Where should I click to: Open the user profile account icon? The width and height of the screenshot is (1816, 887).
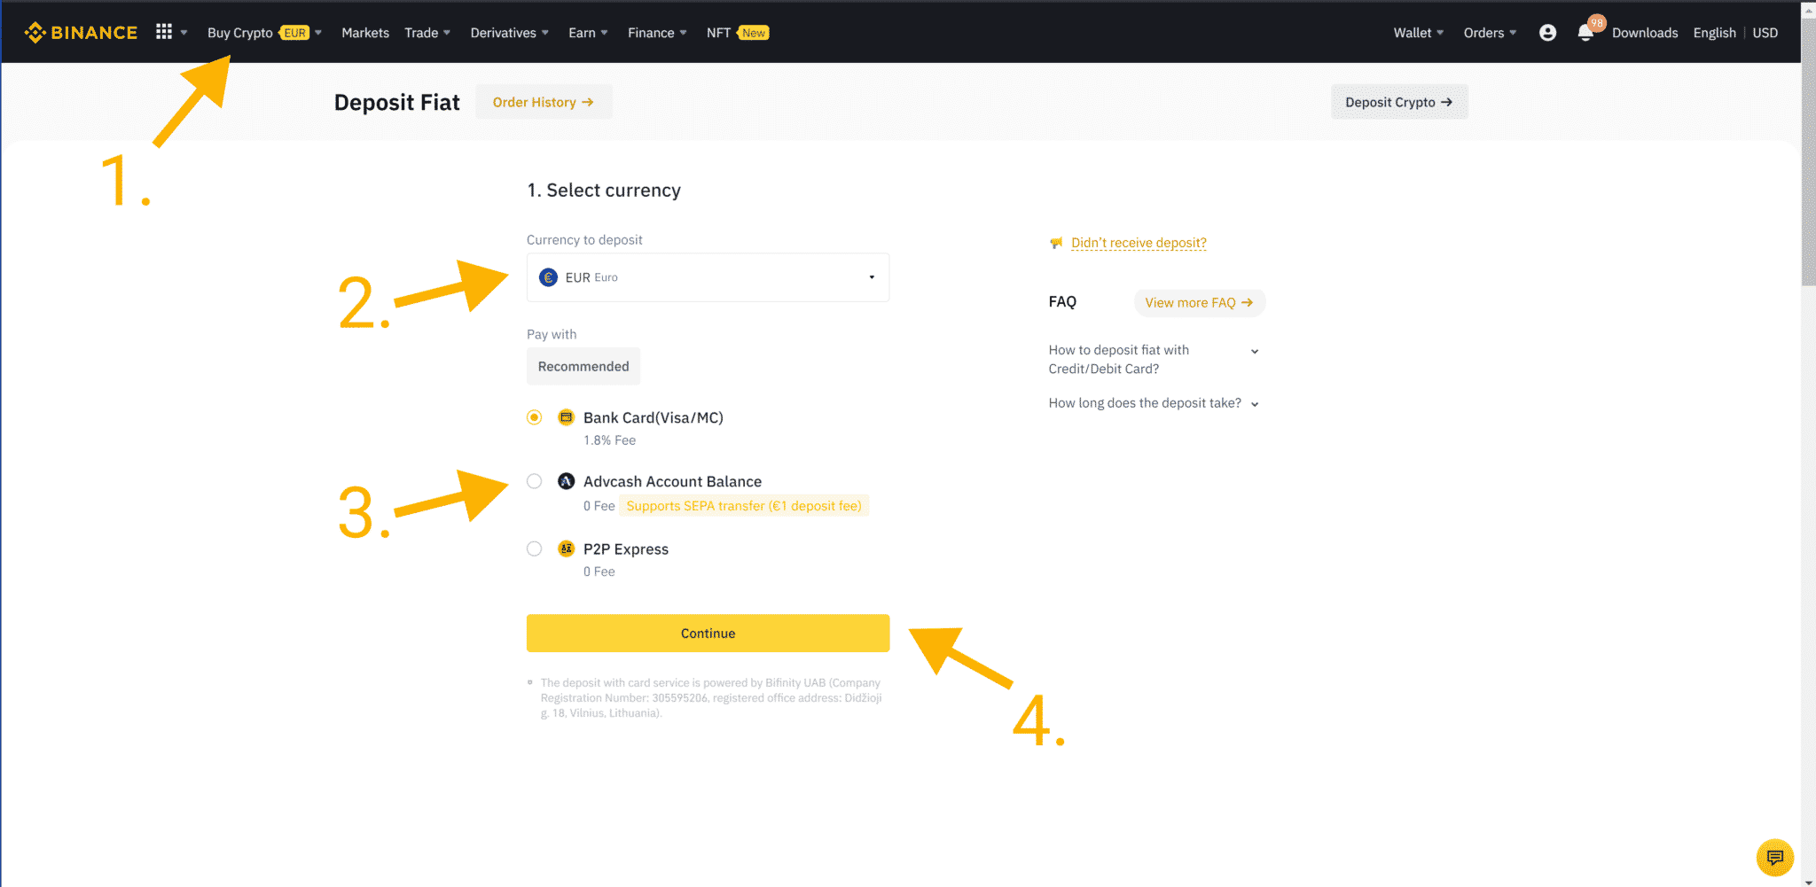click(x=1547, y=33)
